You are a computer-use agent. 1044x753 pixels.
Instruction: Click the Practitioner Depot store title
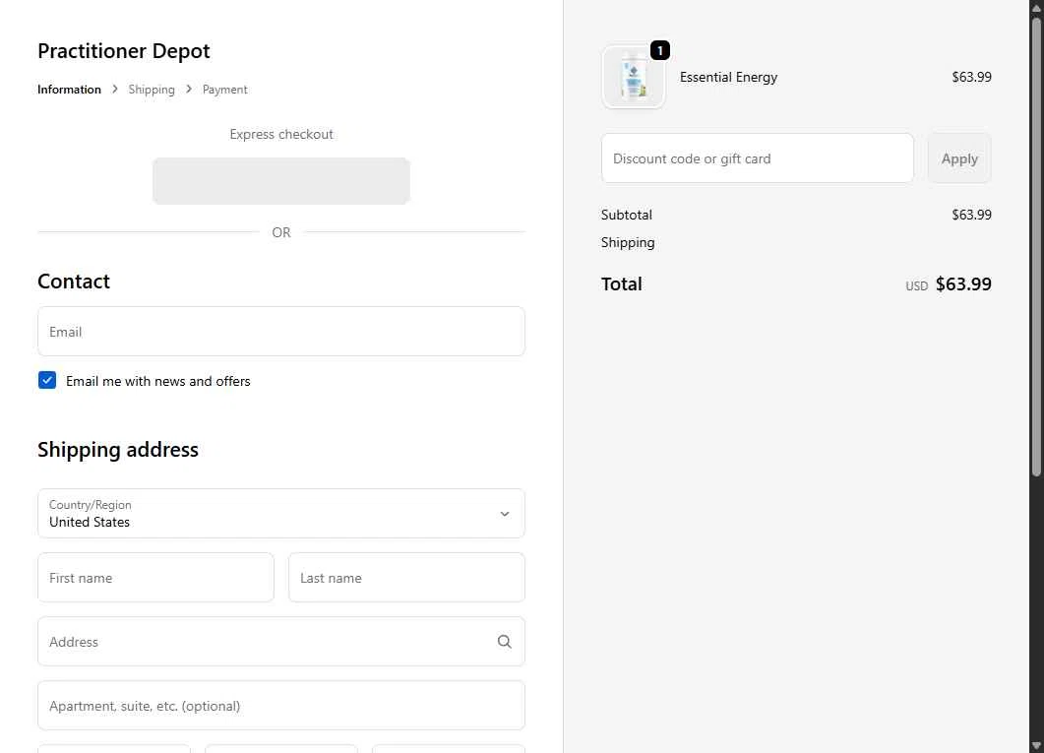123,51
